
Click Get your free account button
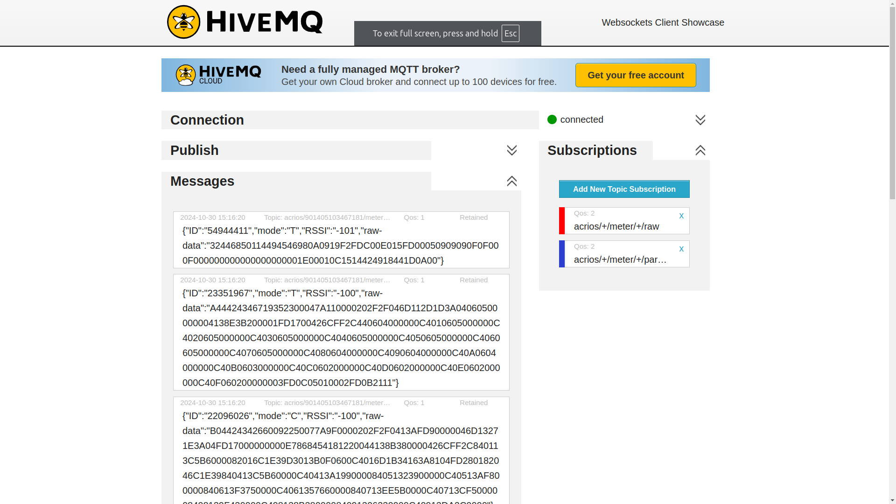click(x=635, y=75)
